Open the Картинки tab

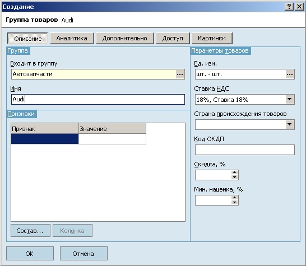pos(212,38)
